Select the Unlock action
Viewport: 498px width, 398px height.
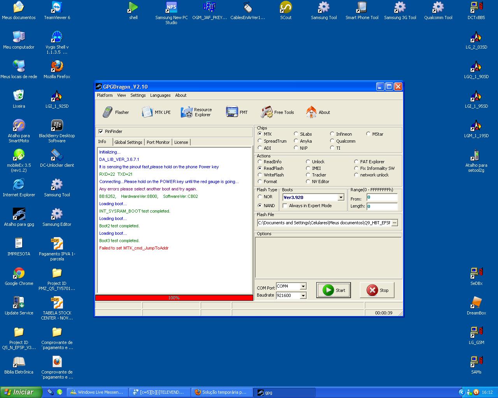pyautogui.click(x=308, y=162)
